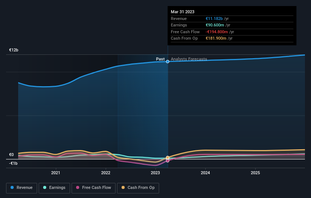The width and height of the screenshot is (311, 198).
Task: Select the 2024 x-axis label
Action: (x=205, y=173)
